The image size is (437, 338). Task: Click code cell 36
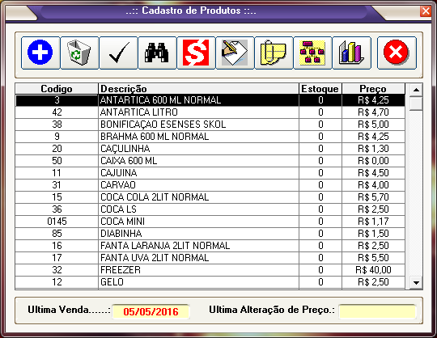pyautogui.click(x=57, y=209)
